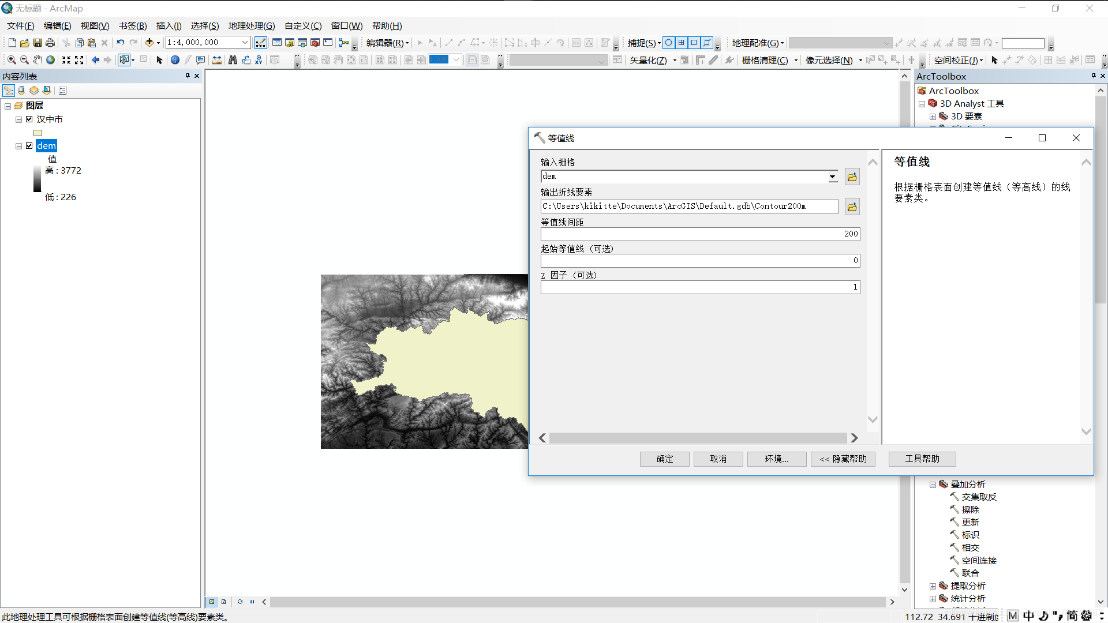Open the 帮助(H) menu

(387, 26)
